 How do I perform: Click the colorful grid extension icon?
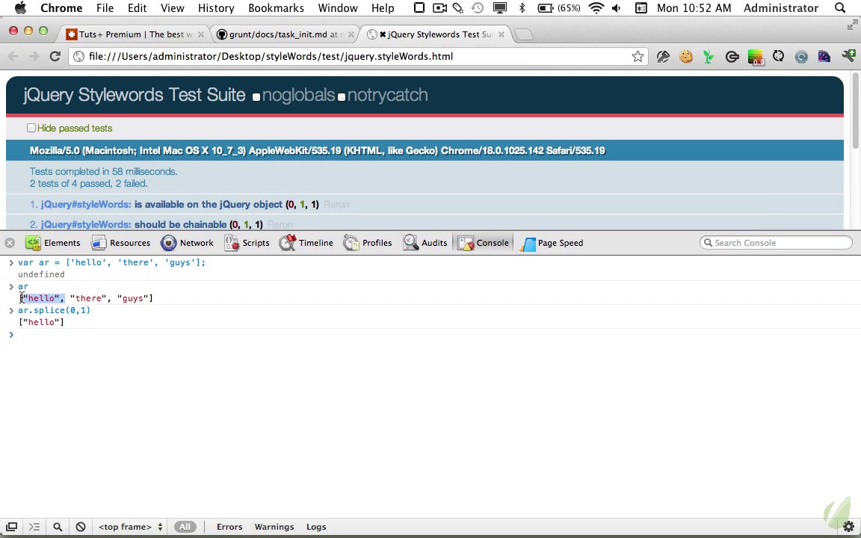(756, 57)
